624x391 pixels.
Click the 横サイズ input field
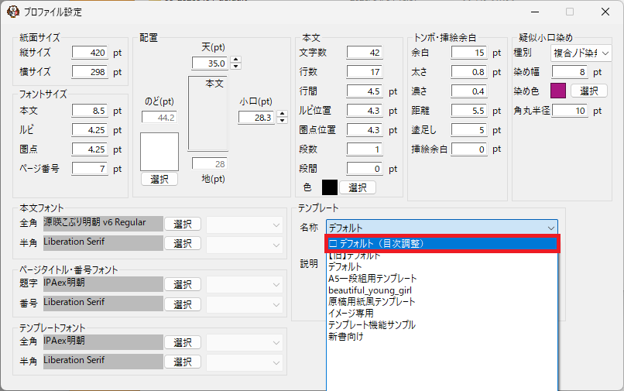tap(90, 72)
